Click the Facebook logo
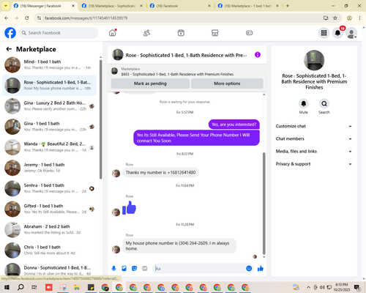 10,33
